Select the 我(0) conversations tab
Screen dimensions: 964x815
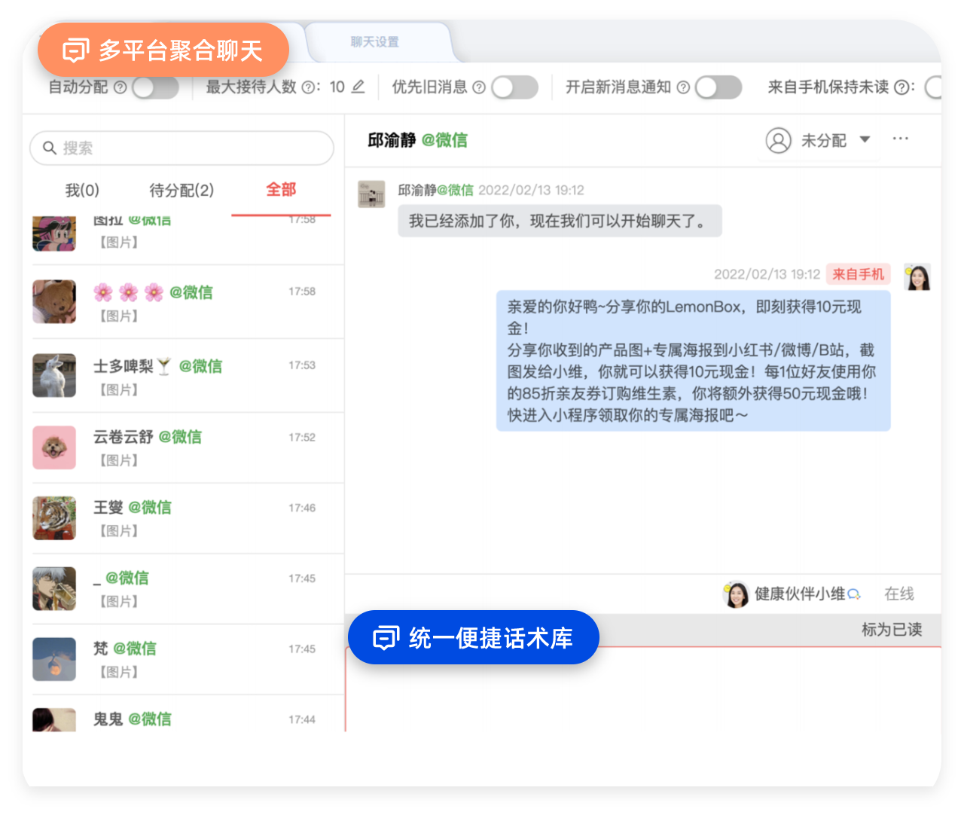(82, 190)
